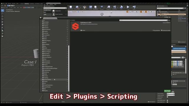Viewport: 189px width, 106px height.
Task: Select Blender's measure tool
Action: 2,30
